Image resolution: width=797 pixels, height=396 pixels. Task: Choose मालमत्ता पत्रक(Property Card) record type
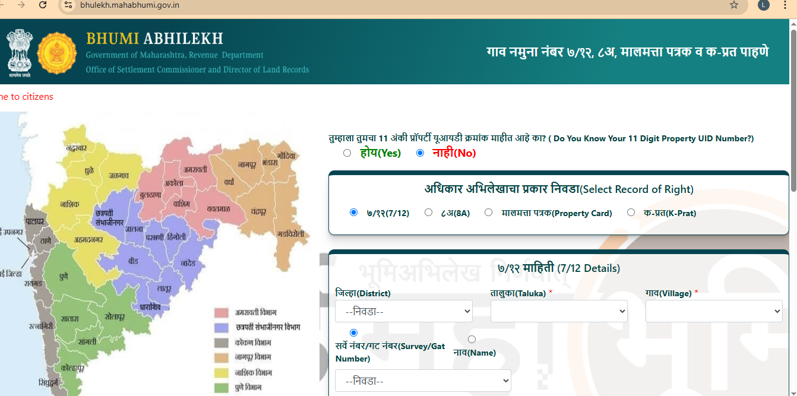(x=488, y=213)
